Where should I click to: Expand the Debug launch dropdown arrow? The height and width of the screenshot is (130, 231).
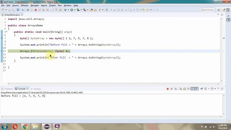coord(68,10)
